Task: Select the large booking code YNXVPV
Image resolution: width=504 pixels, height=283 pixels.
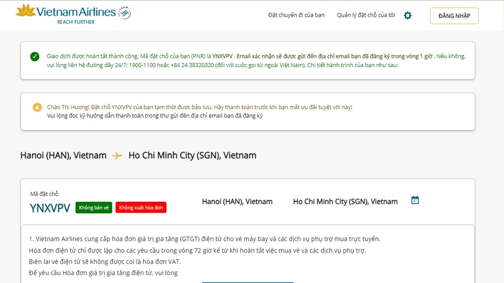Action: pos(50,208)
